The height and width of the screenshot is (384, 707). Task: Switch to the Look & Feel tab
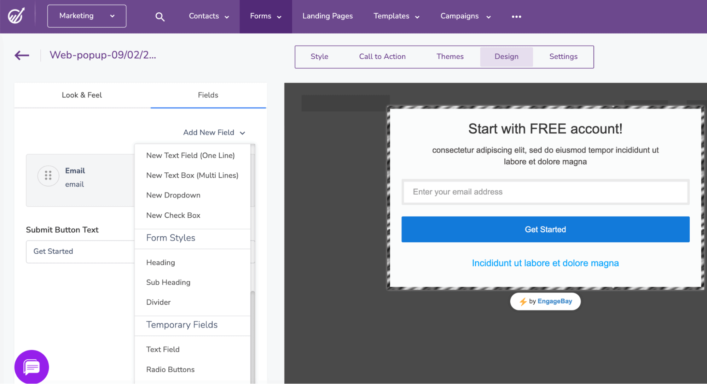tap(82, 95)
